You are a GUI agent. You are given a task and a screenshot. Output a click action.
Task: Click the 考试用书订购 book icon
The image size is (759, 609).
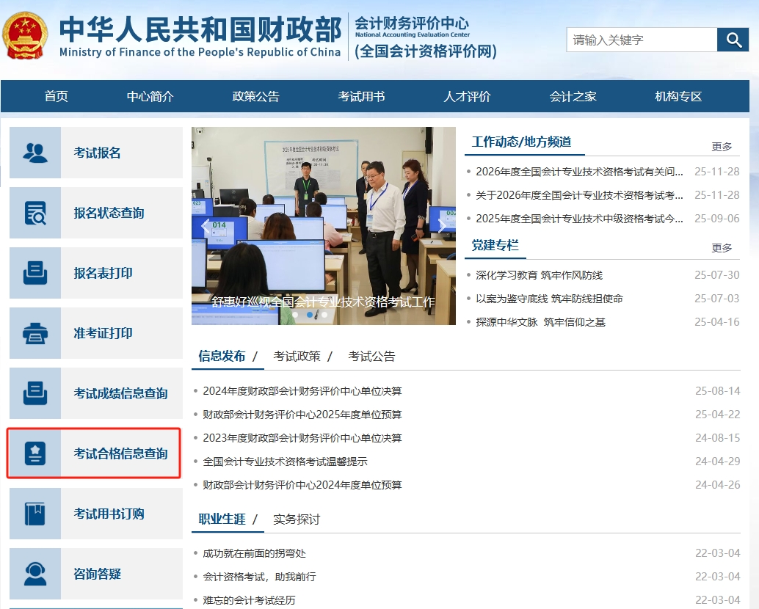point(35,514)
